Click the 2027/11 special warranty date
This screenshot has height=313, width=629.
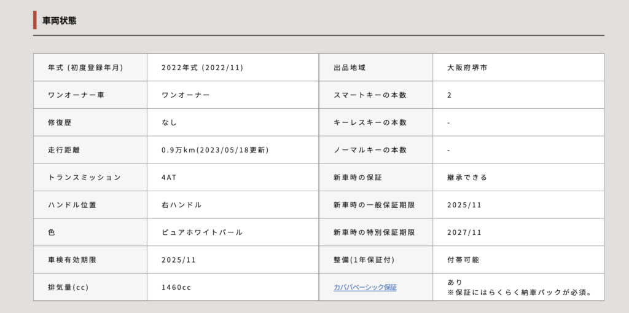464,232
